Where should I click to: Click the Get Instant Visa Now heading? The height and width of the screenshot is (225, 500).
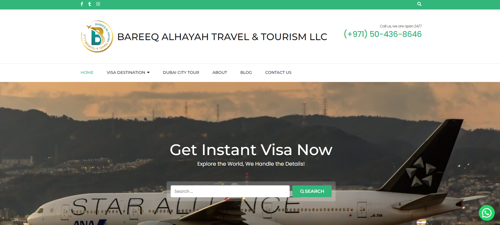point(251,150)
